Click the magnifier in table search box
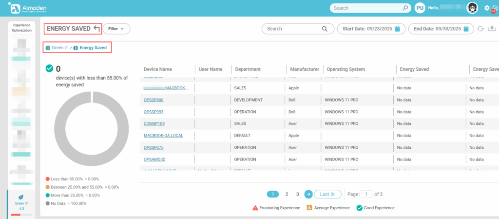 click(x=325, y=29)
